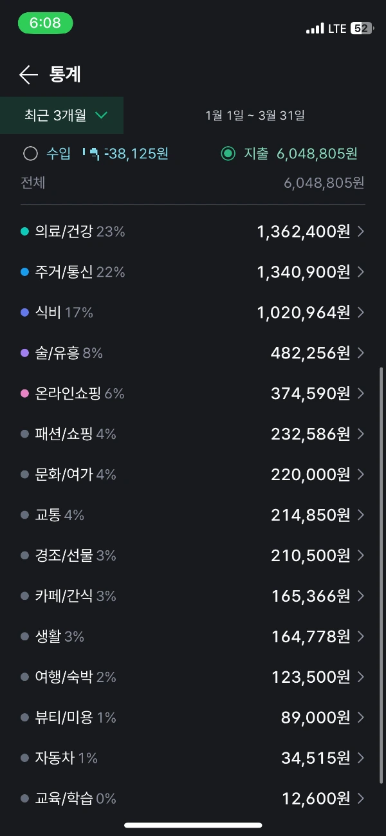Tap the 6:08 green time pill
The width and height of the screenshot is (386, 836).
point(45,23)
